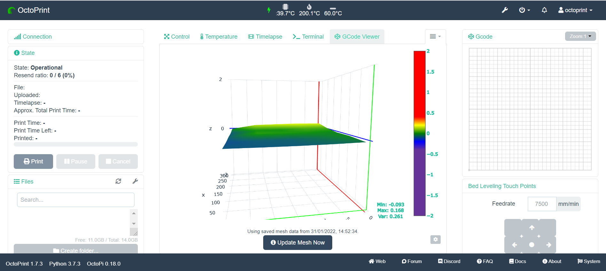Open settings with the wrench icon

click(x=505, y=10)
